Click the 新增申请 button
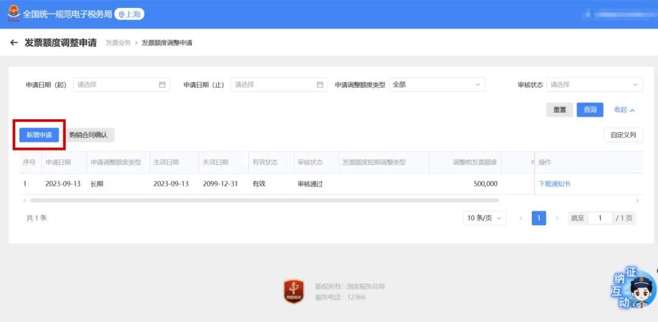The image size is (658, 322). pyautogui.click(x=39, y=135)
